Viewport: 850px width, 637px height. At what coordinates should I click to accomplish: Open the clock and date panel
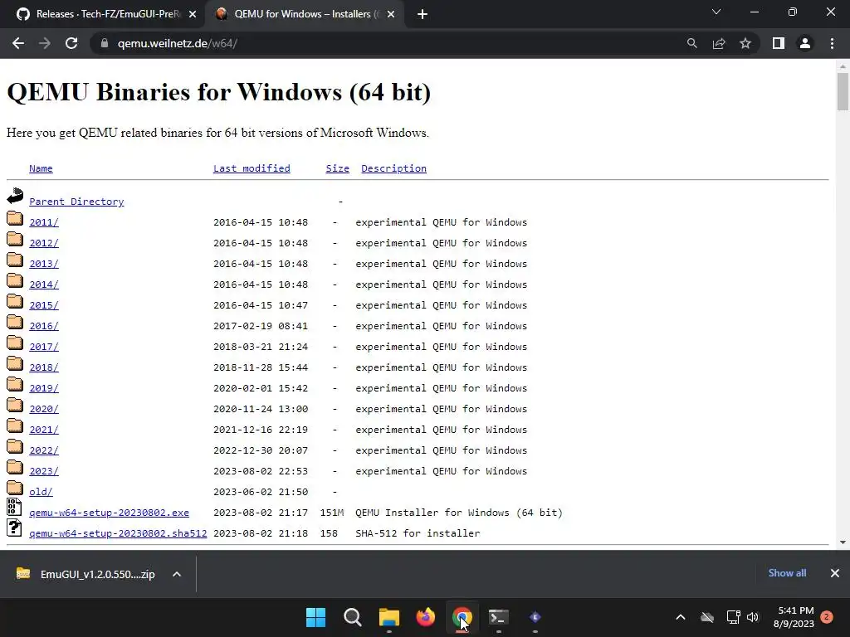tap(794, 617)
